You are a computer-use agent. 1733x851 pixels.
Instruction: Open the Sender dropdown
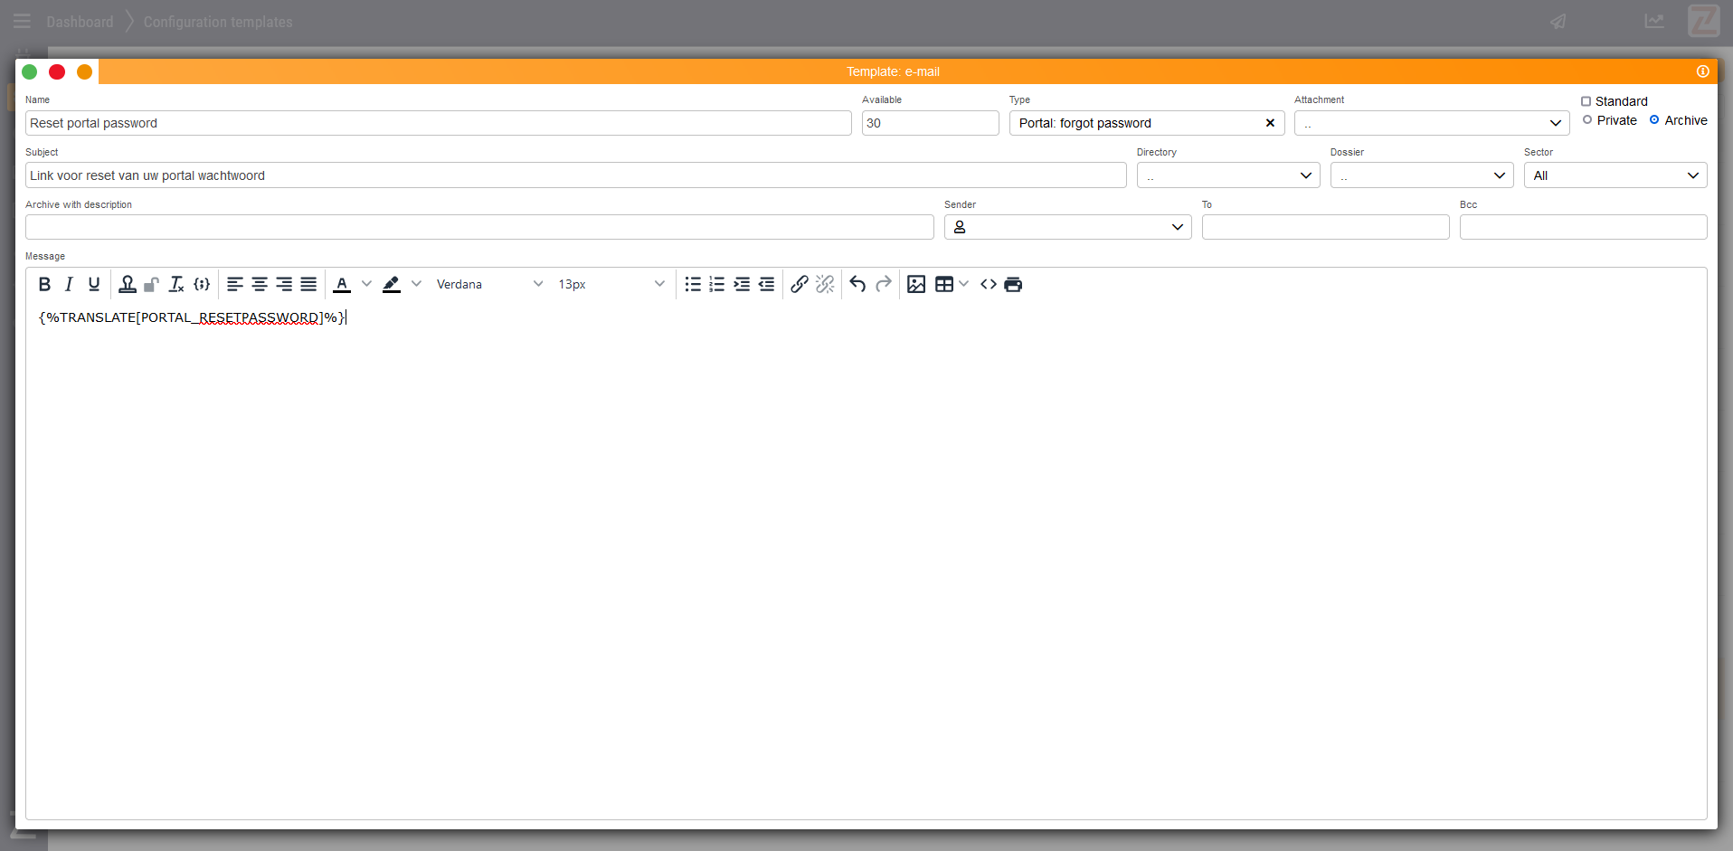pos(1067,227)
